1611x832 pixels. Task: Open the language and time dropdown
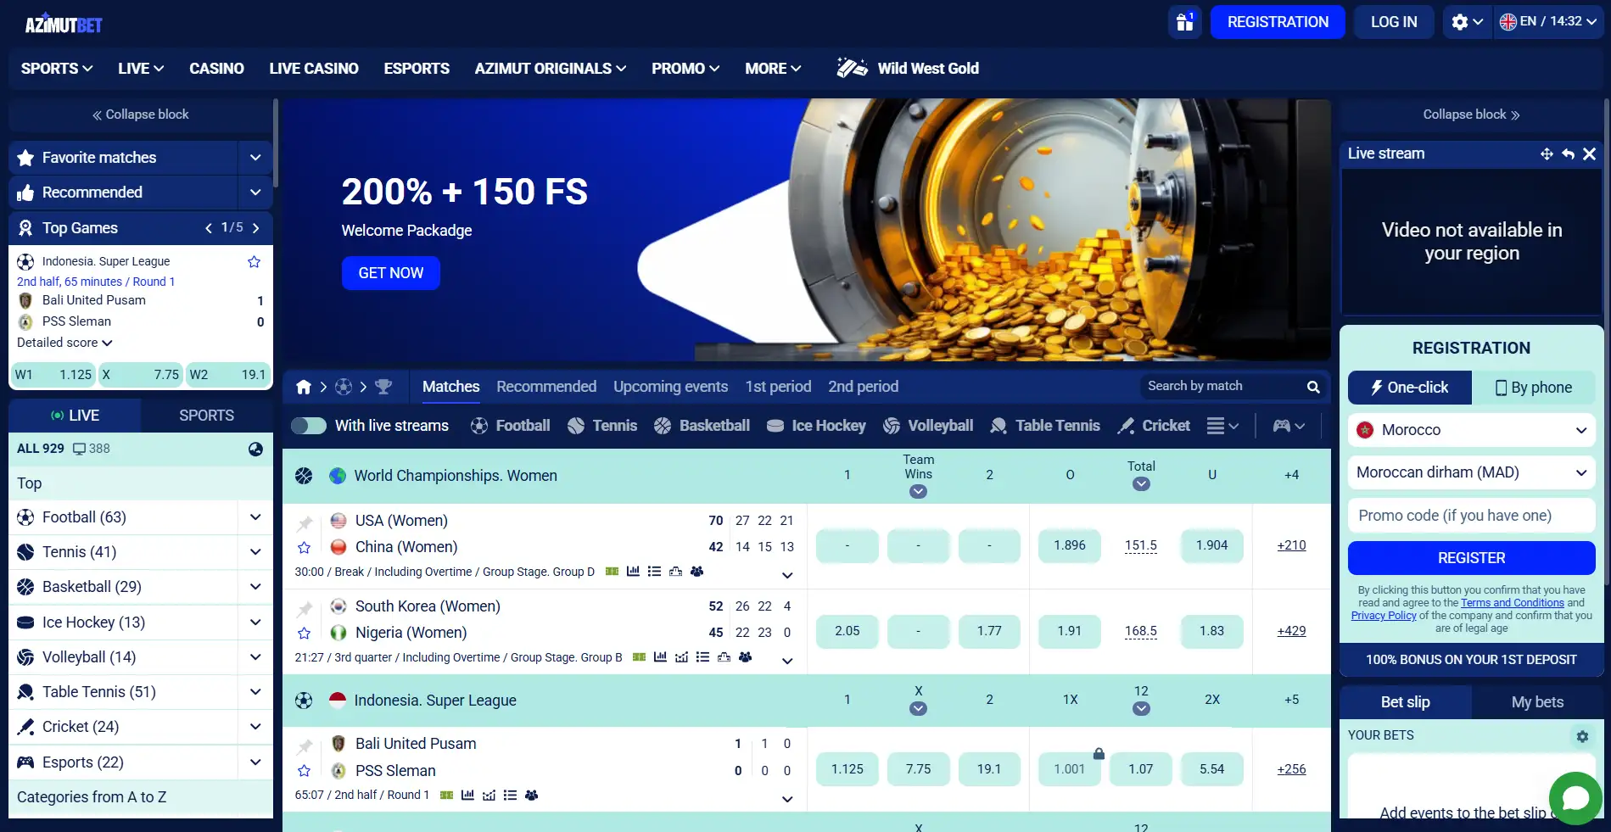(x=1547, y=22)
